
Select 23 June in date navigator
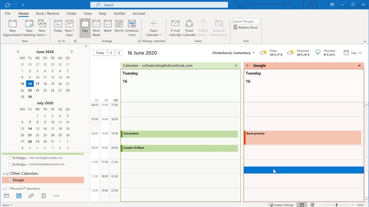pos(30,90)
